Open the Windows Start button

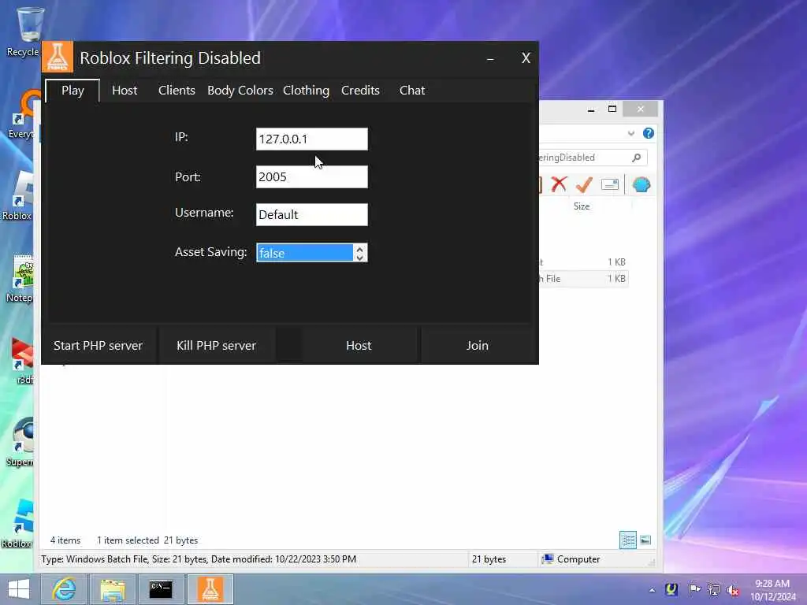click(x=19, y=589)
